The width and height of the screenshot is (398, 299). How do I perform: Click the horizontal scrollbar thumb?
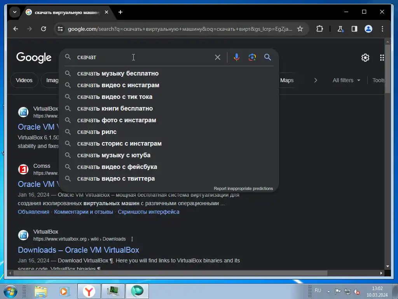coord(170,273)
